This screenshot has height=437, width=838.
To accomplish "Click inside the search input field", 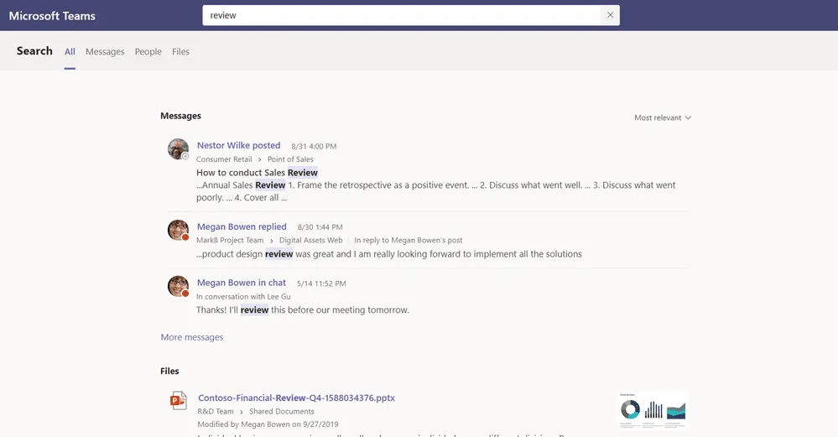I will (403, 15).
